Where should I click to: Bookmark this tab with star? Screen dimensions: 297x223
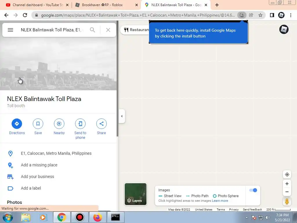[x=260, y=15]
